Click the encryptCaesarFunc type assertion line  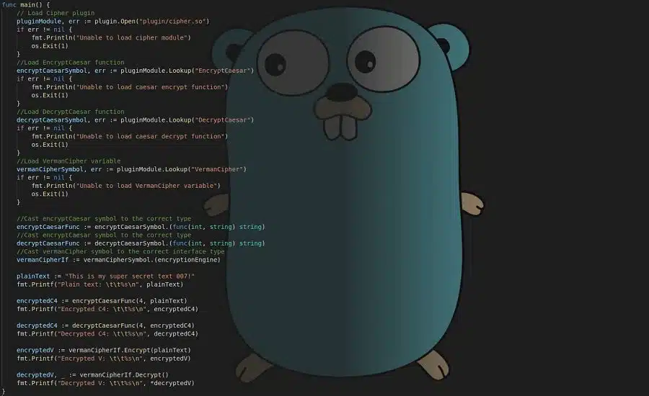pos(141,227)
